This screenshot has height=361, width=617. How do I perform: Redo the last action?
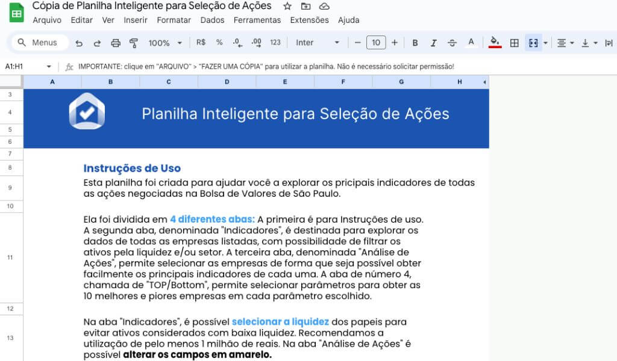(x=97, y=43)
